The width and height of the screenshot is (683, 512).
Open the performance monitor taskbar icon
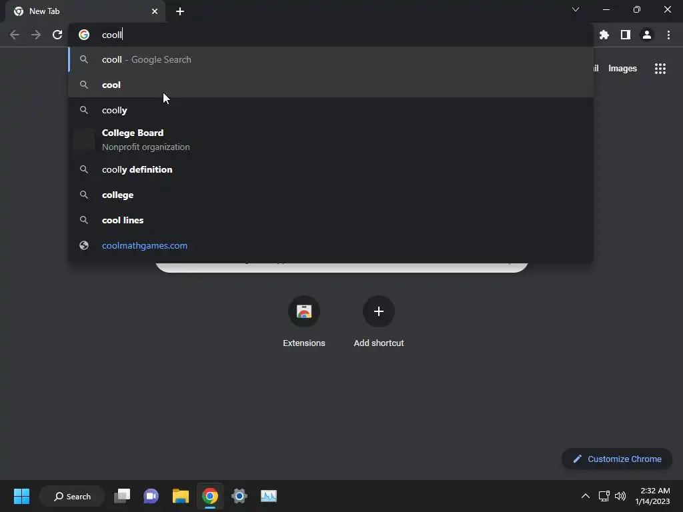pyautogui.click(x=269, y=496)
